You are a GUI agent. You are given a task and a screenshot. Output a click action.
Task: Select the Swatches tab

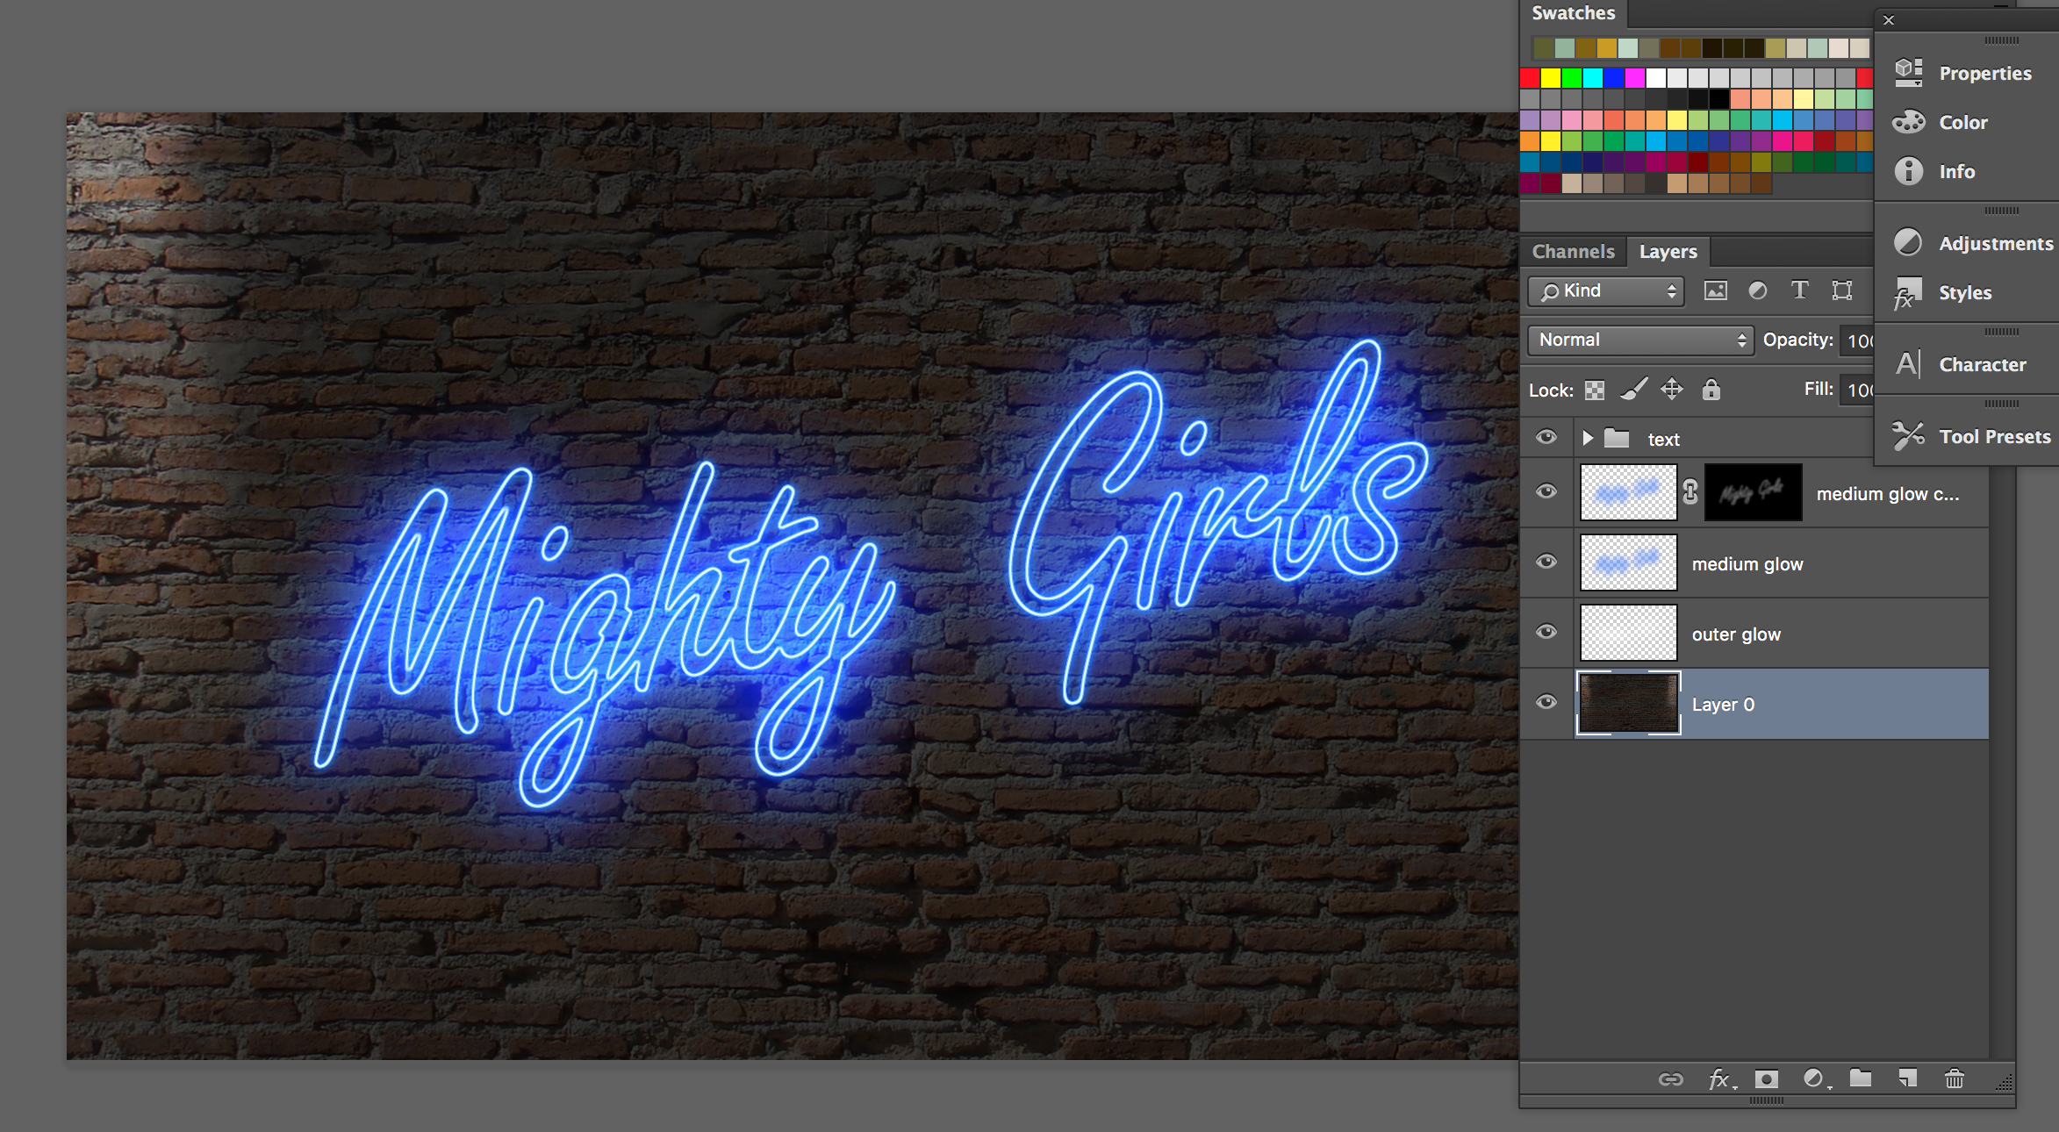(1574, 13)
